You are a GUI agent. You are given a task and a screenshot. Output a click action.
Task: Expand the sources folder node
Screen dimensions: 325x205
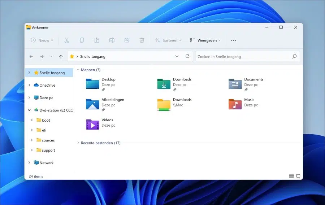click(32, 140)
